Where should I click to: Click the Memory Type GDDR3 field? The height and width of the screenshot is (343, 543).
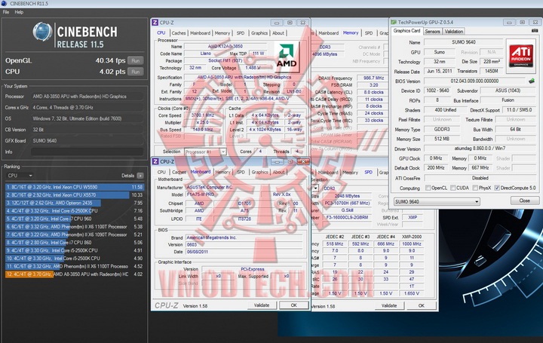[x=442, y=130]
